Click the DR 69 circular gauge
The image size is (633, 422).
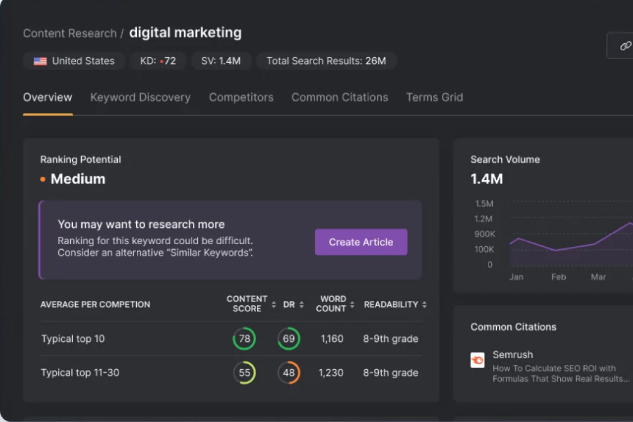point(289,339)
